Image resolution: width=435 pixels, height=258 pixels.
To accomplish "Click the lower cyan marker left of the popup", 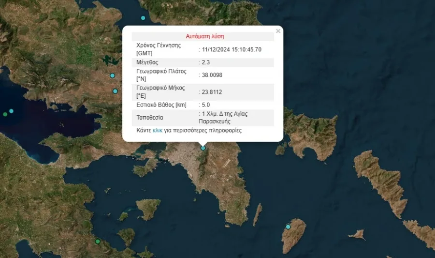I will point(115,91).
